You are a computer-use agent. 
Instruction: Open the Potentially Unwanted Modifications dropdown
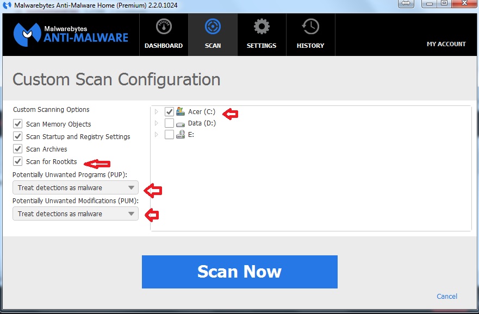76,213
